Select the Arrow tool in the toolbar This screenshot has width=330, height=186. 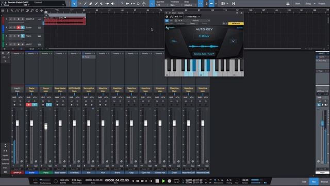(x=74, y=4)
